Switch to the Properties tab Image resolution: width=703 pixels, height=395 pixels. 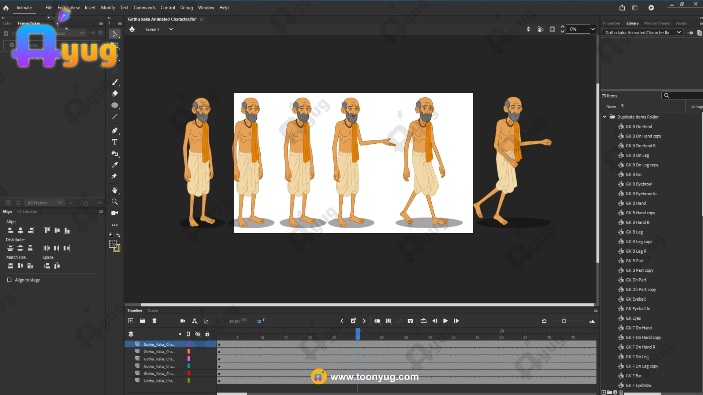click(611, 23)
